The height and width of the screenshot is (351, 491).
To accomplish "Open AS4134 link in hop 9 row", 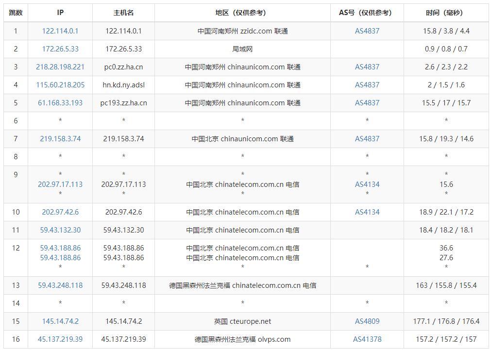I will click(367, 184).
